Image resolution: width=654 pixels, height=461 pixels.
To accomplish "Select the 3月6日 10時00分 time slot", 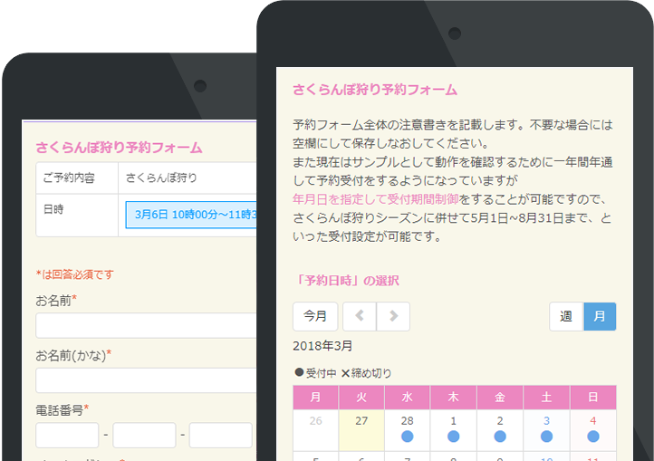I will pos(192,216).
